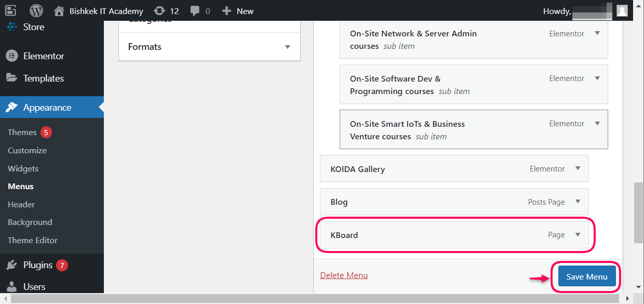Click the Plugins update badge 7
Screen dimensions: 644x304
point(62,265)
